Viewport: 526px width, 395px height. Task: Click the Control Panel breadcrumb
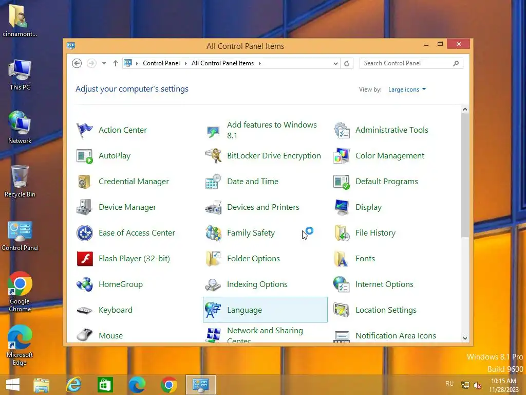[161, 63]
